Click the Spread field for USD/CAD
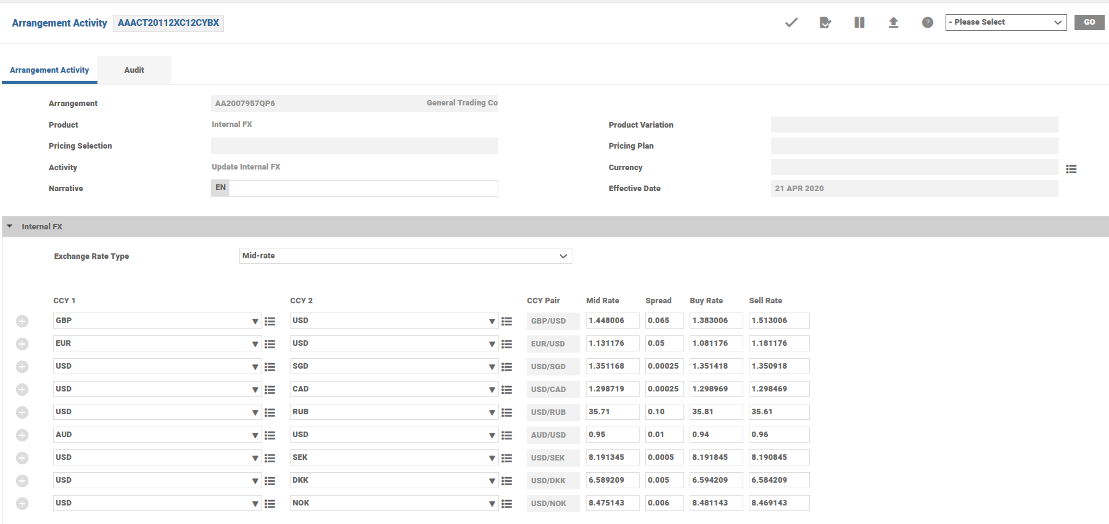The image size is (1109, 524). [x=664, y=389]
